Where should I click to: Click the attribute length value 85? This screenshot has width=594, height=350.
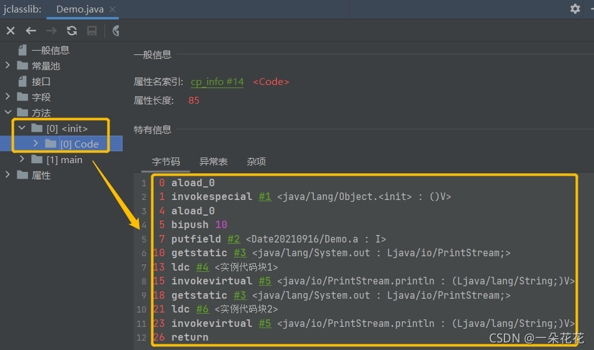coord(194,101)
